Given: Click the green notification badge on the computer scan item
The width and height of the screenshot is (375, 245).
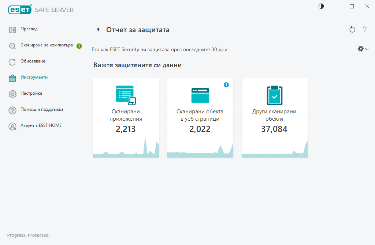Looking at the screenshot, I should coord(79,46).
